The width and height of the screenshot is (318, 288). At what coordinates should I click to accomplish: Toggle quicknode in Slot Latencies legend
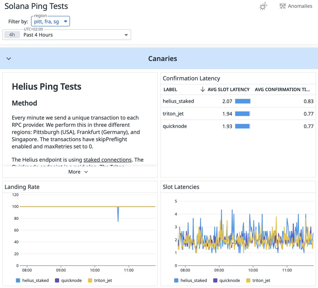click(x=227, y=280)
